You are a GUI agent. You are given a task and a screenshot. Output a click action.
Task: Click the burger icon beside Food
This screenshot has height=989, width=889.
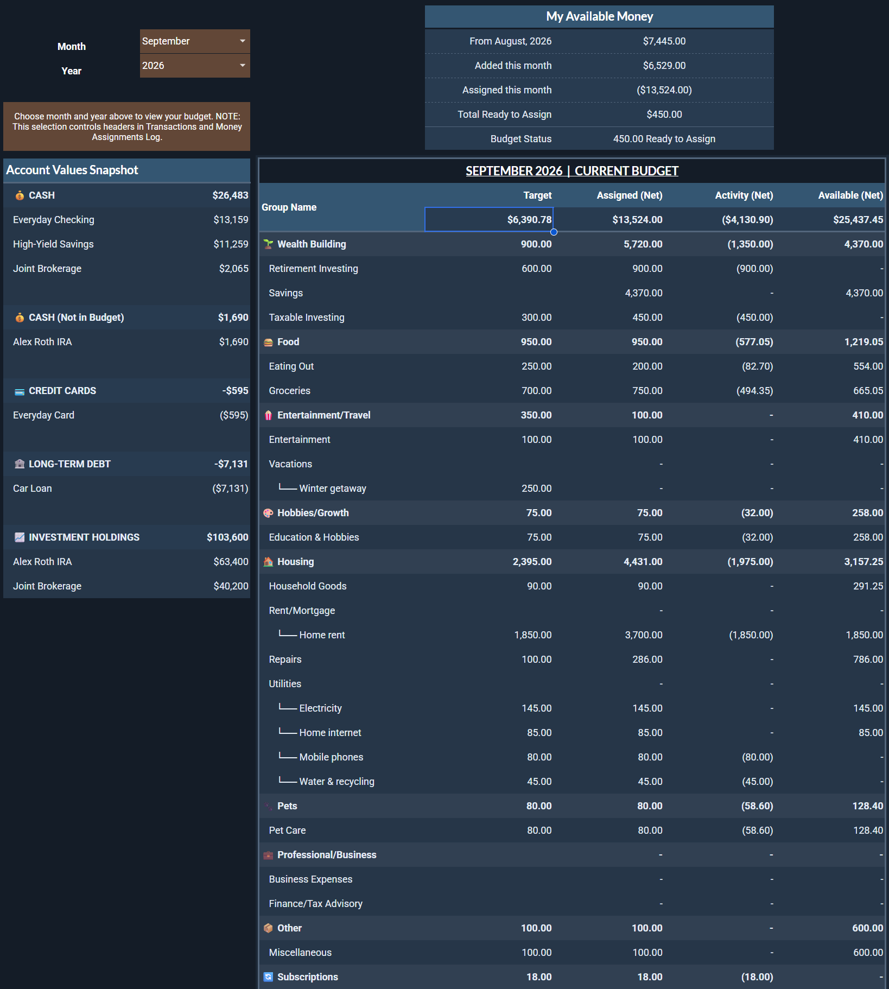click(x=268, y=343)
